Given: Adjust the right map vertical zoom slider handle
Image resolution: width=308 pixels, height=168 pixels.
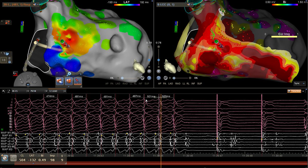Looking at the screenshot, I should pyautogui.click(x=159, y=60).
